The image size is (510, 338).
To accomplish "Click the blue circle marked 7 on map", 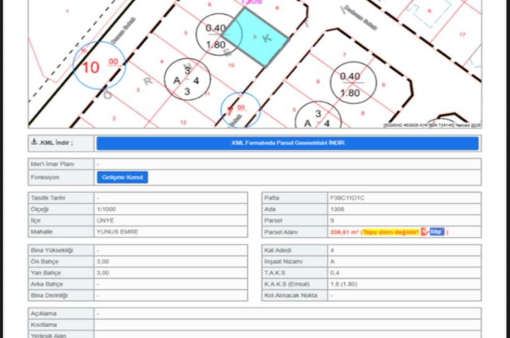I will [x=240, y=110].
